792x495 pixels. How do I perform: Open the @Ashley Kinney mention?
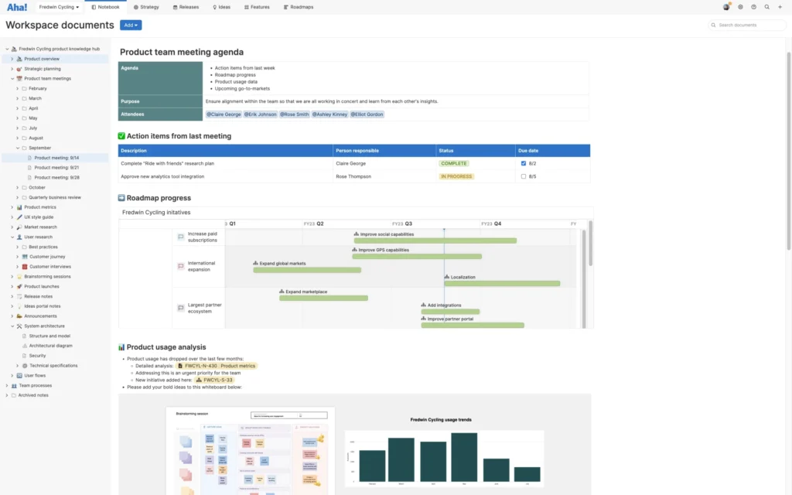(x=329, y=114)
